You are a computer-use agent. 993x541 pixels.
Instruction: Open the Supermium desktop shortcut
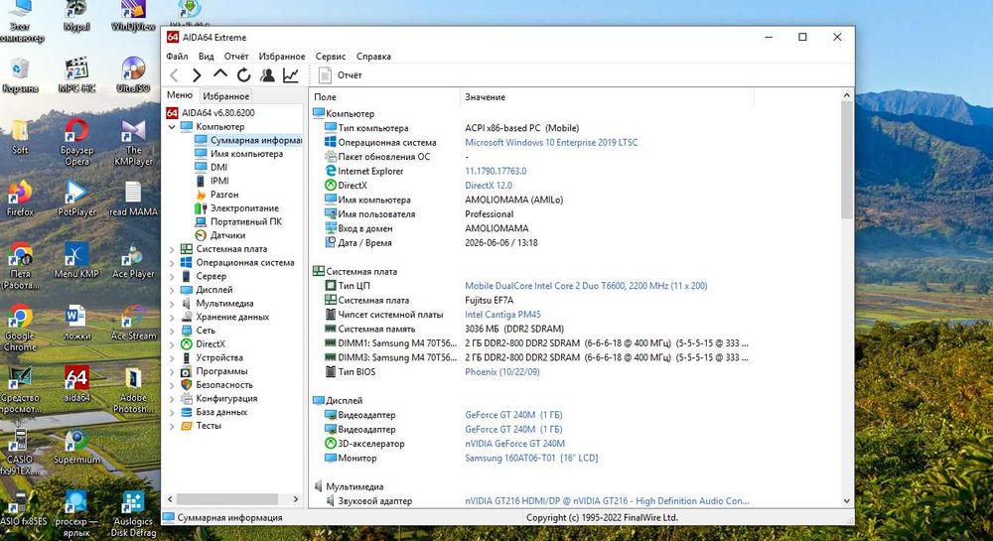(76, 446)
